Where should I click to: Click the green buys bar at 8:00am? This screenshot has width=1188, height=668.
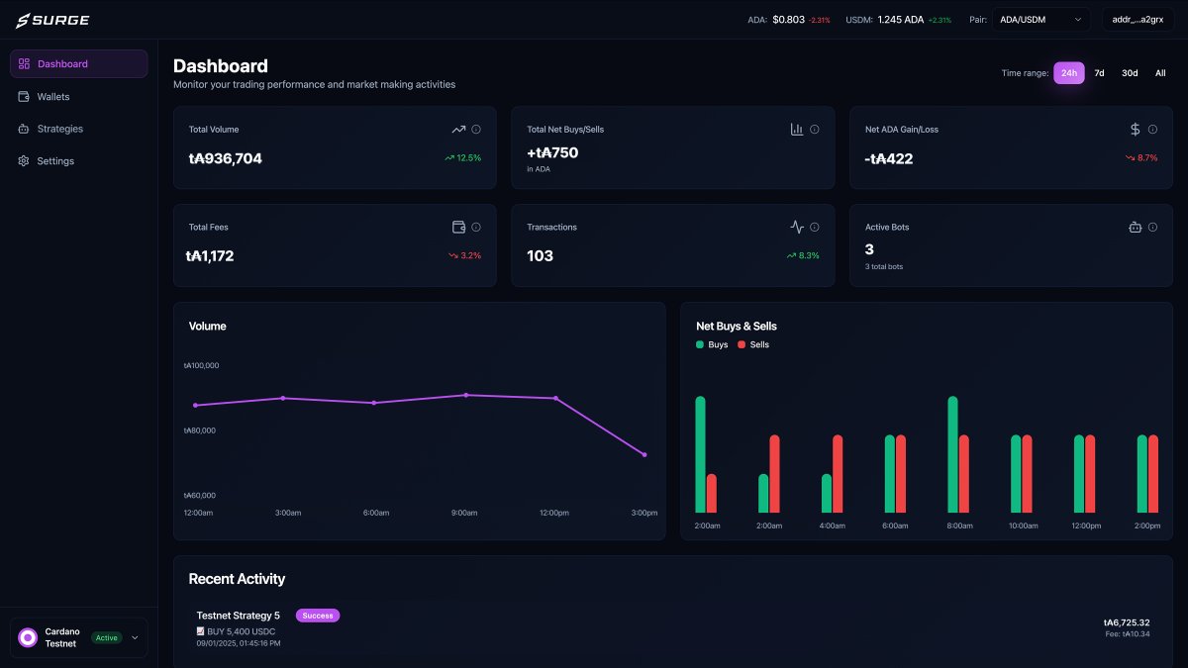click(953, 454)
